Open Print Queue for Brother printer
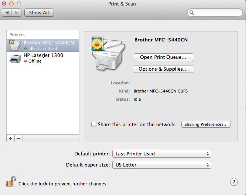Screen dimensions: 246x195 (163, 57)
